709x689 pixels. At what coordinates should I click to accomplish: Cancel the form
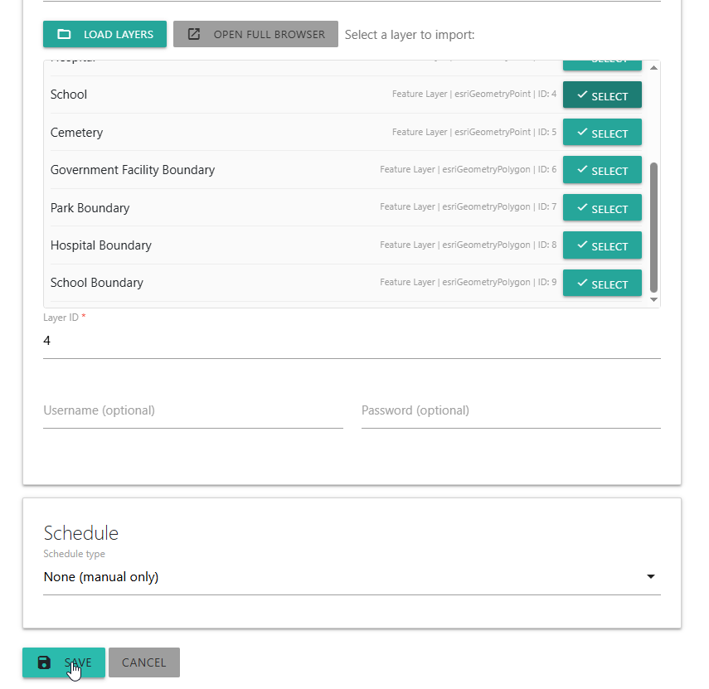click(x=143, y=662)
